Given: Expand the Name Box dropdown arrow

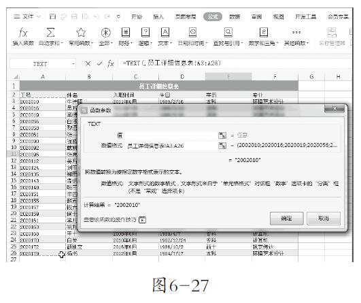Looking at the screenshot, I should coord(73,64).
